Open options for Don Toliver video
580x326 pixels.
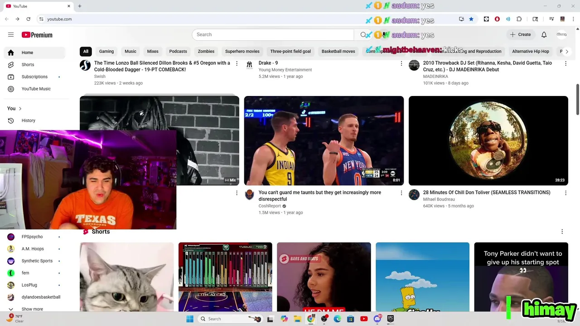click(x=565, y=193)
